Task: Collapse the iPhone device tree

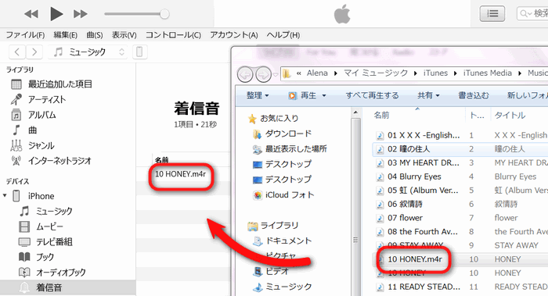Action: (5, 195)
